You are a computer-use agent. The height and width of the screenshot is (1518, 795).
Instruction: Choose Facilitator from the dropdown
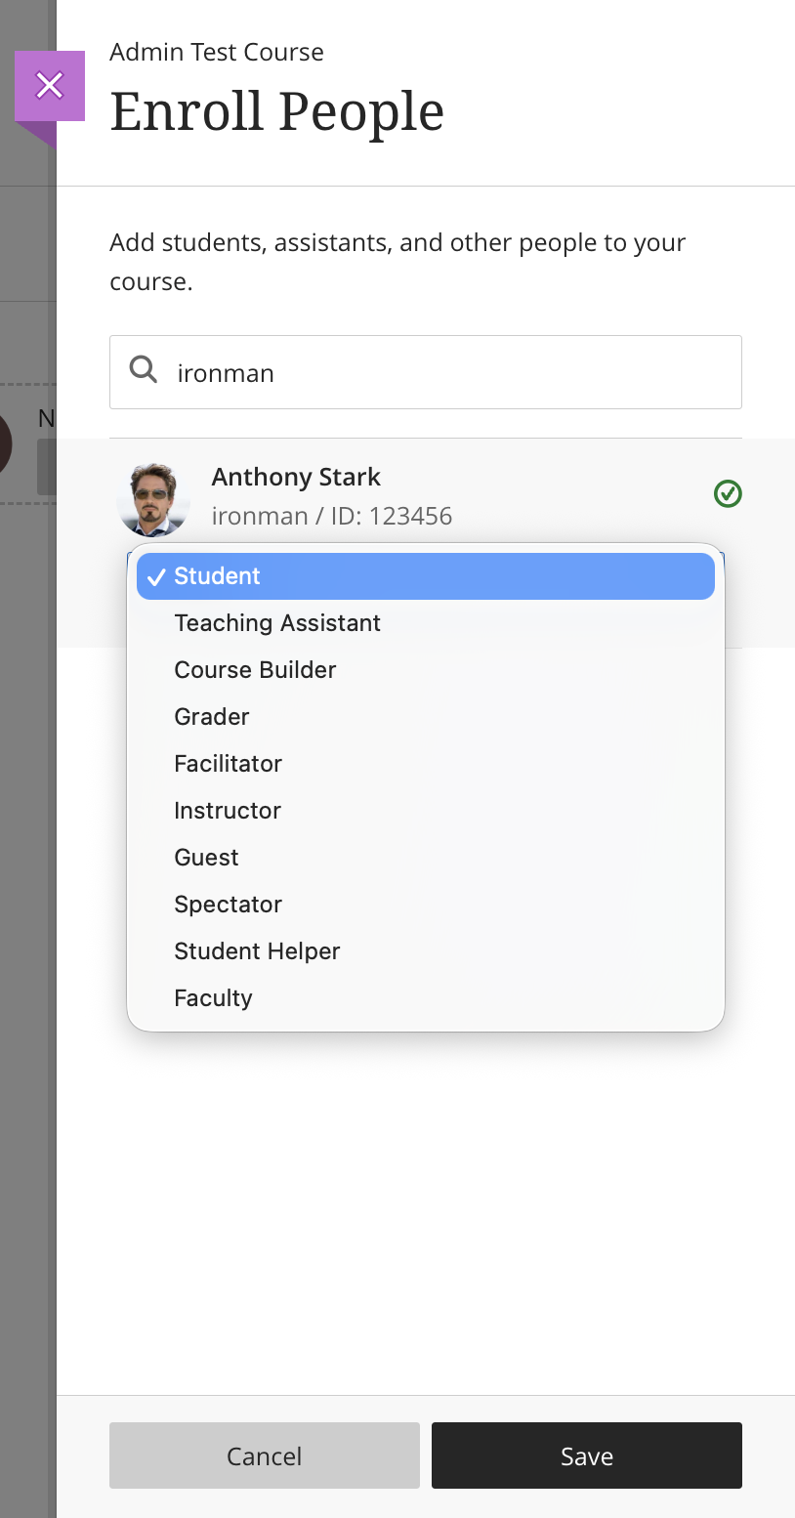tap(228, 764)
